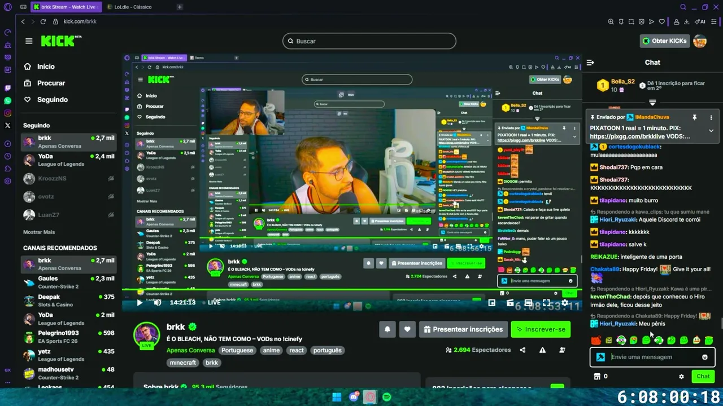Screen dimensions: 723x406
Task: Open Início in the sidebar
Action: 40,67
